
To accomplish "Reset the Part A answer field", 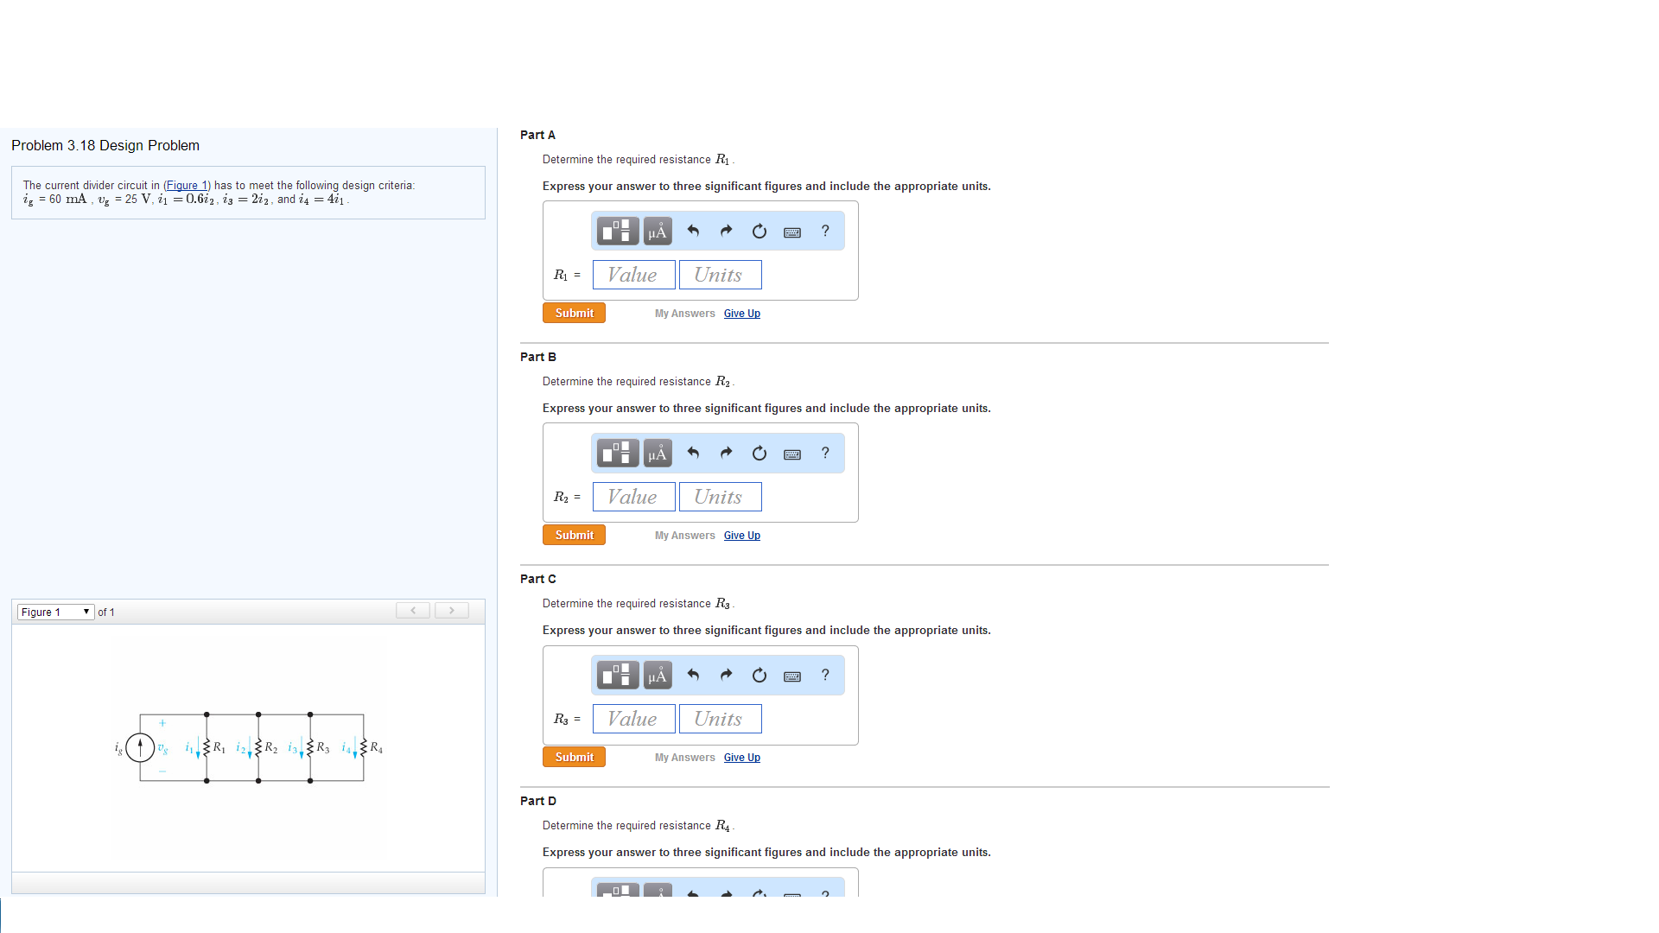I will (x=759, y=231).
